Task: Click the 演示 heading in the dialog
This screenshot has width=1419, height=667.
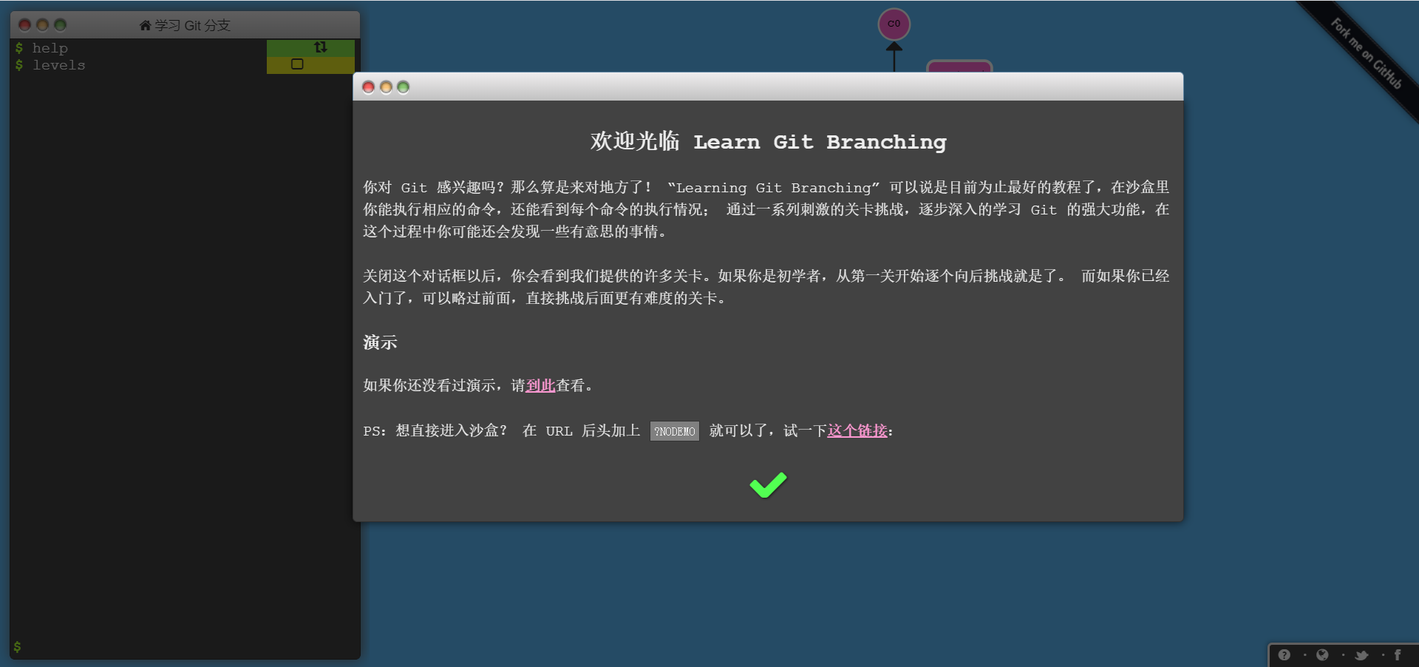Action: pyautogui.click(x=380, y=342)
